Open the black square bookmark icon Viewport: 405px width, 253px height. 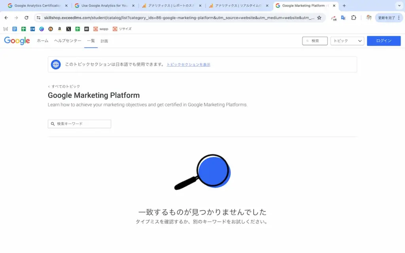(87, 29)
